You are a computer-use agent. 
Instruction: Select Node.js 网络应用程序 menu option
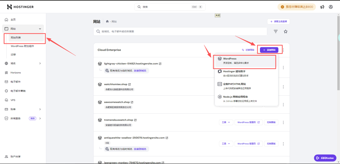247,99
